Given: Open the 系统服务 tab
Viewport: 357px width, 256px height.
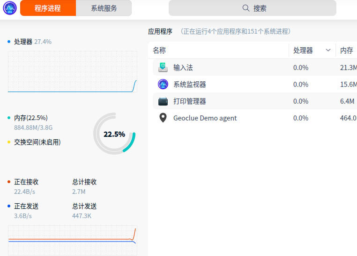Looking at the screenshot, I should tap(104, 8).
